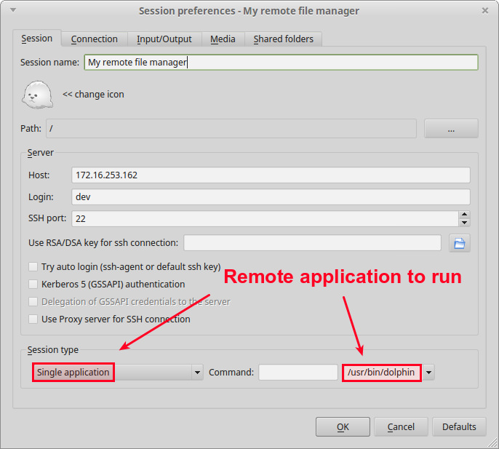Open the Session type dropdown
The image size is (499, 449).
pyautogui.click(x=196, y=373)
